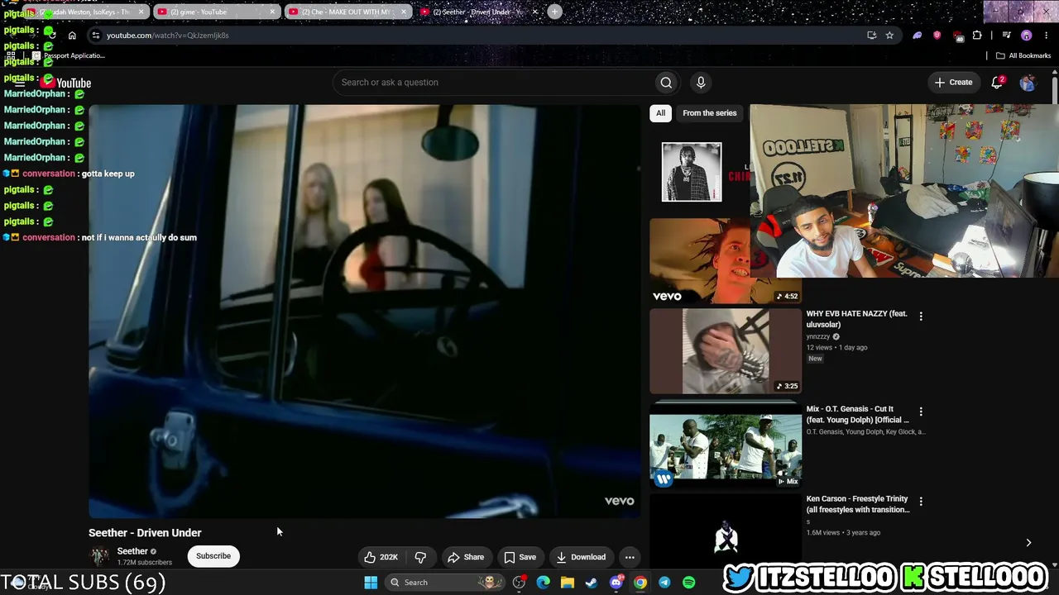Click the Seether - Driven Under video title

point(145,533)
